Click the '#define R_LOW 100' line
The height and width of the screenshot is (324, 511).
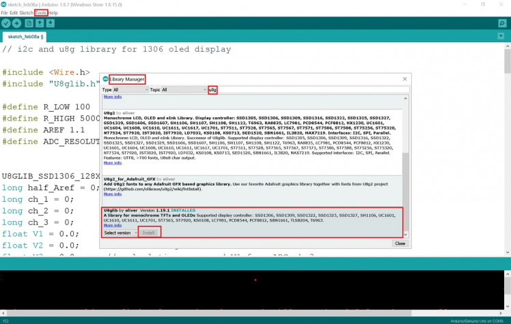(x=46, y=107)
